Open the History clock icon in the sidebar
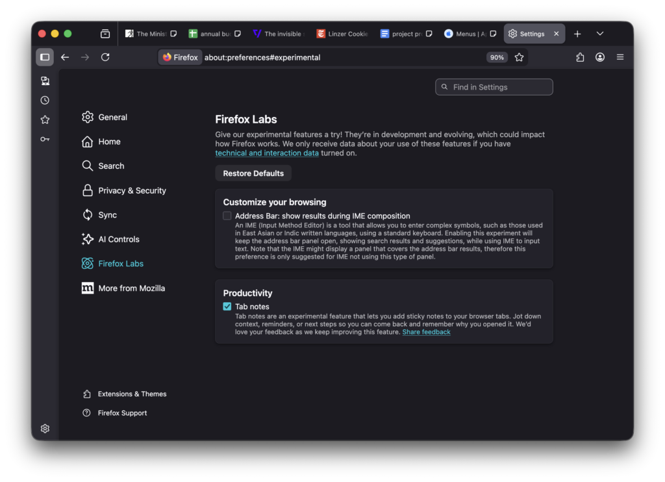The width and height of the screenshot is (665, 482). click(x=45, y=100)
